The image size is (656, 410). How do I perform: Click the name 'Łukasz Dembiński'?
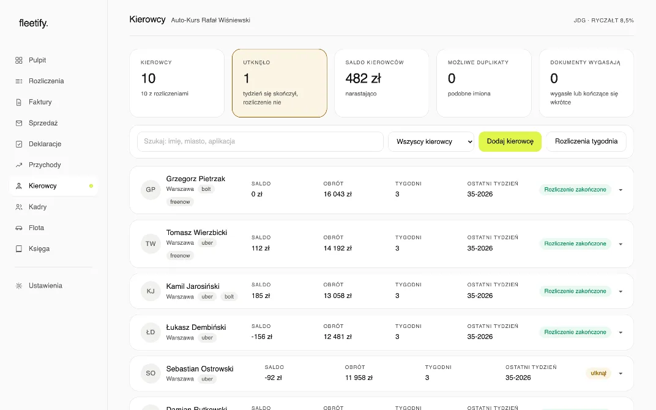pyautogui.click(x=196, y=327)
